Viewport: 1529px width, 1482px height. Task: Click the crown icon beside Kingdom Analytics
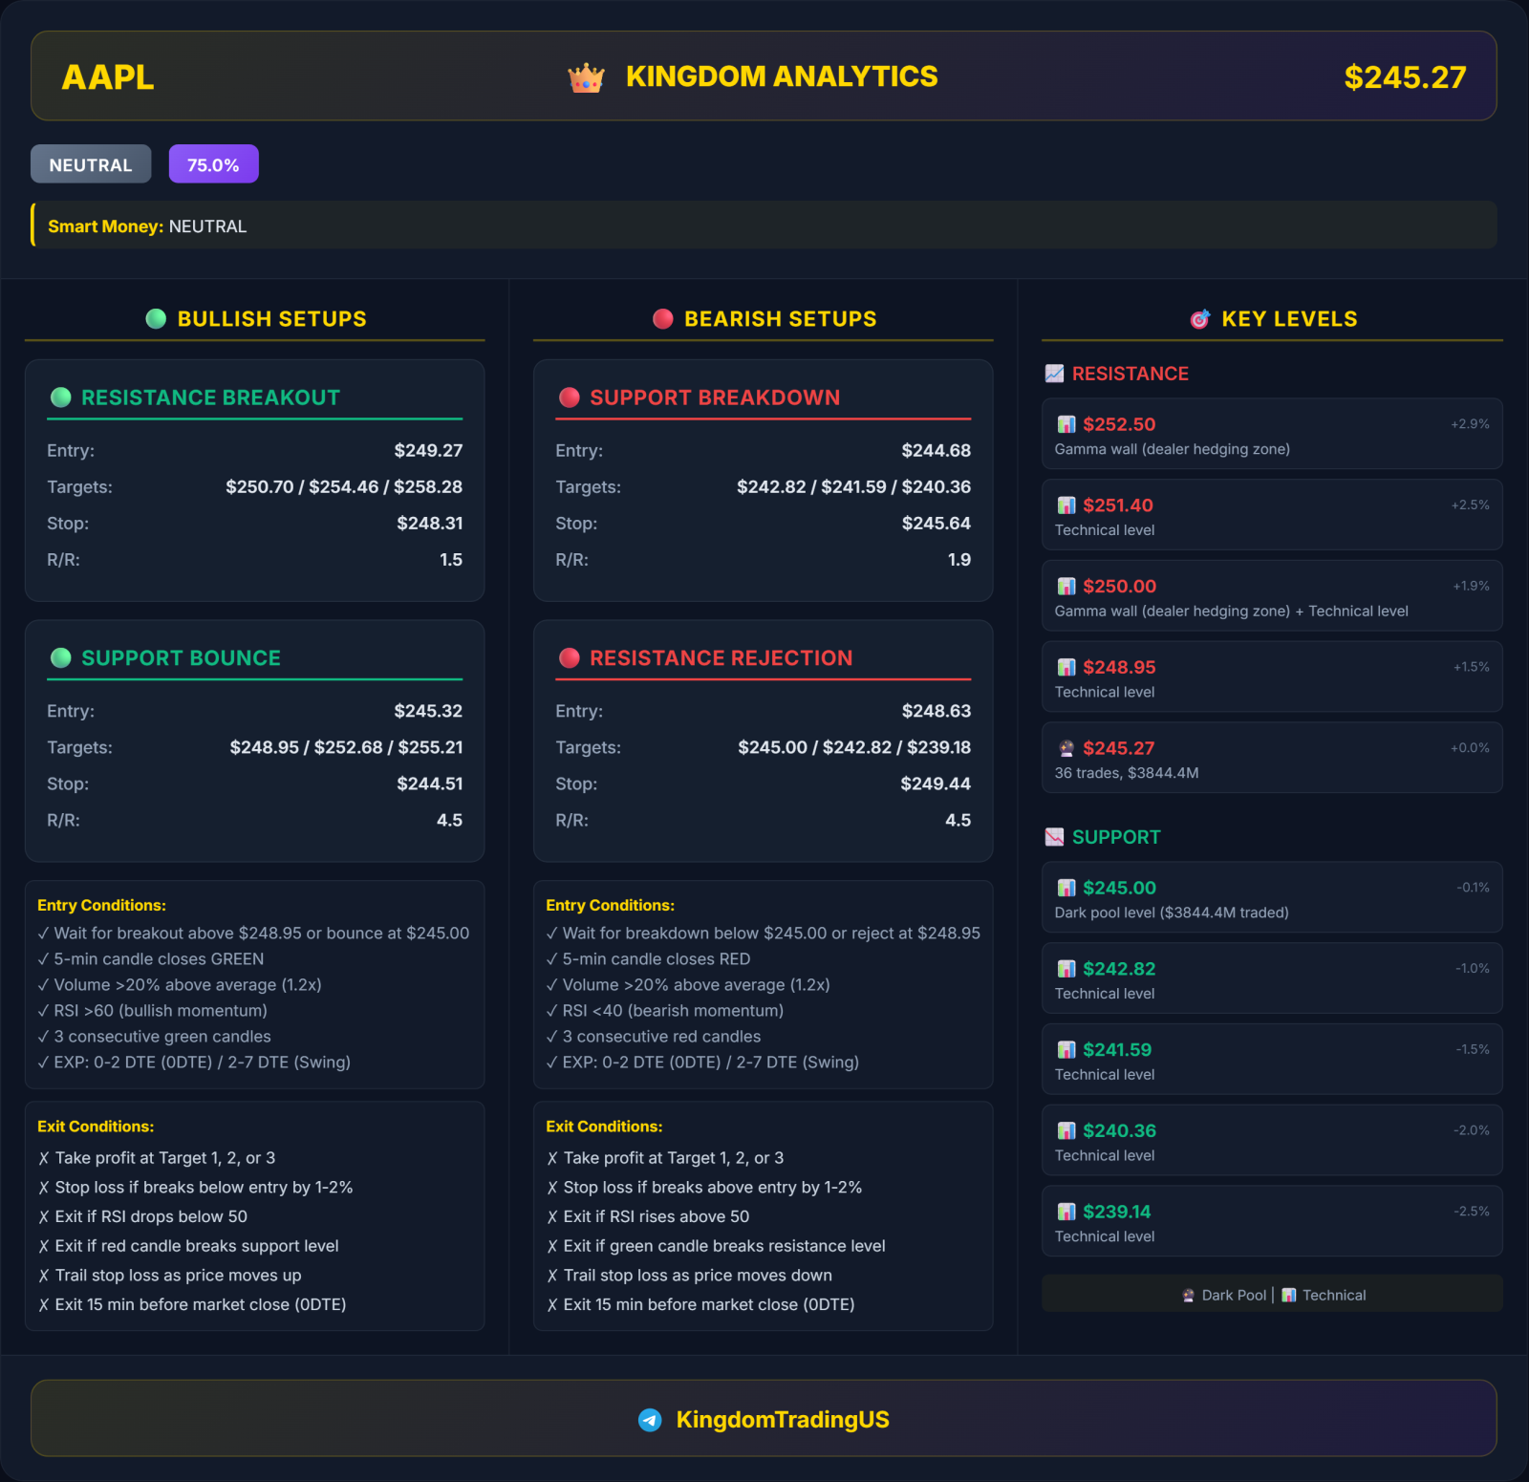(x=586, y=77)
